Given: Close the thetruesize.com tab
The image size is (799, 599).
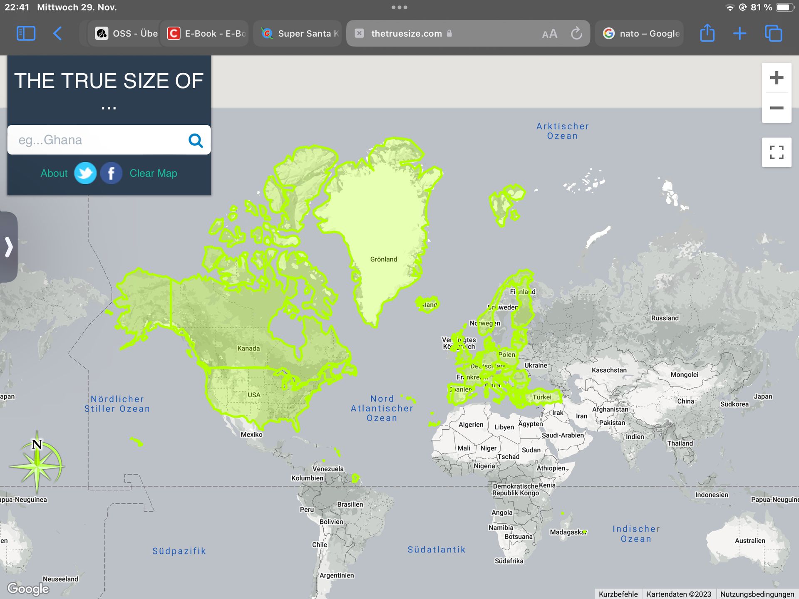Looking at the screenshot, I should tap(360, 33).
